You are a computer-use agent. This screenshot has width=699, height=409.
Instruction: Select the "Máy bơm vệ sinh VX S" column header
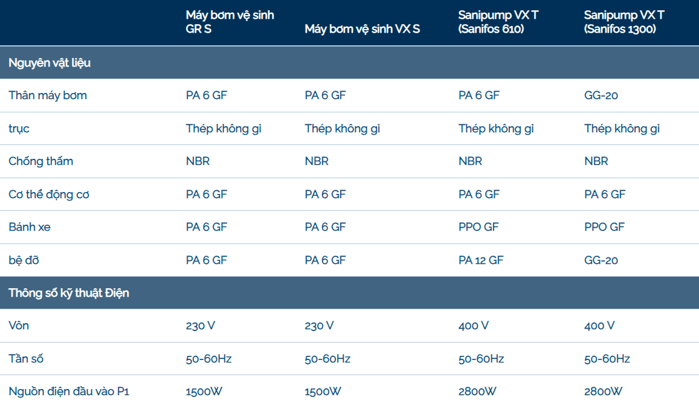(x=362, y=29)
